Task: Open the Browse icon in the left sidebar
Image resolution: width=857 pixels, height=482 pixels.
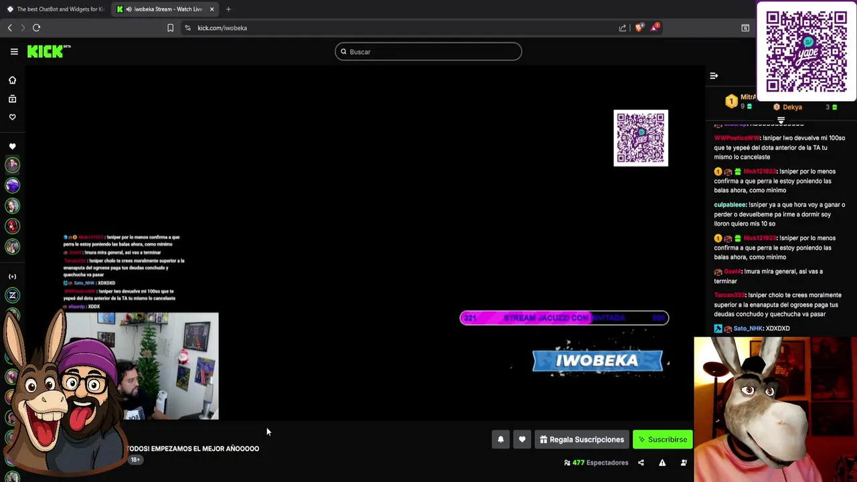Action: coord(12,99)
